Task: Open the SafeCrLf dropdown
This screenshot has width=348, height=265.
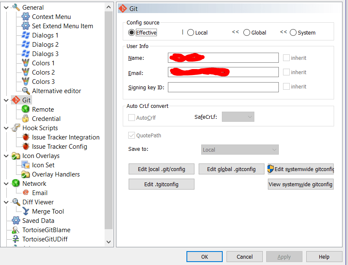Action: [238, 117]
